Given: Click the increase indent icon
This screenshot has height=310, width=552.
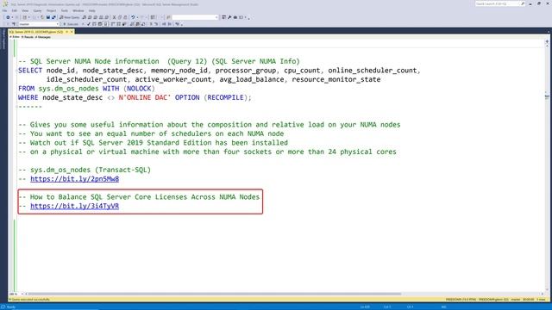Looking at the screenshot, I should [169, 24].
